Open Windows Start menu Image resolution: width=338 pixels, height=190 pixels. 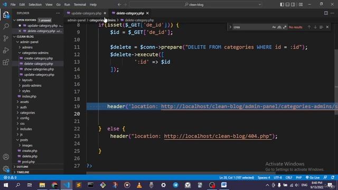click(6, 185)
